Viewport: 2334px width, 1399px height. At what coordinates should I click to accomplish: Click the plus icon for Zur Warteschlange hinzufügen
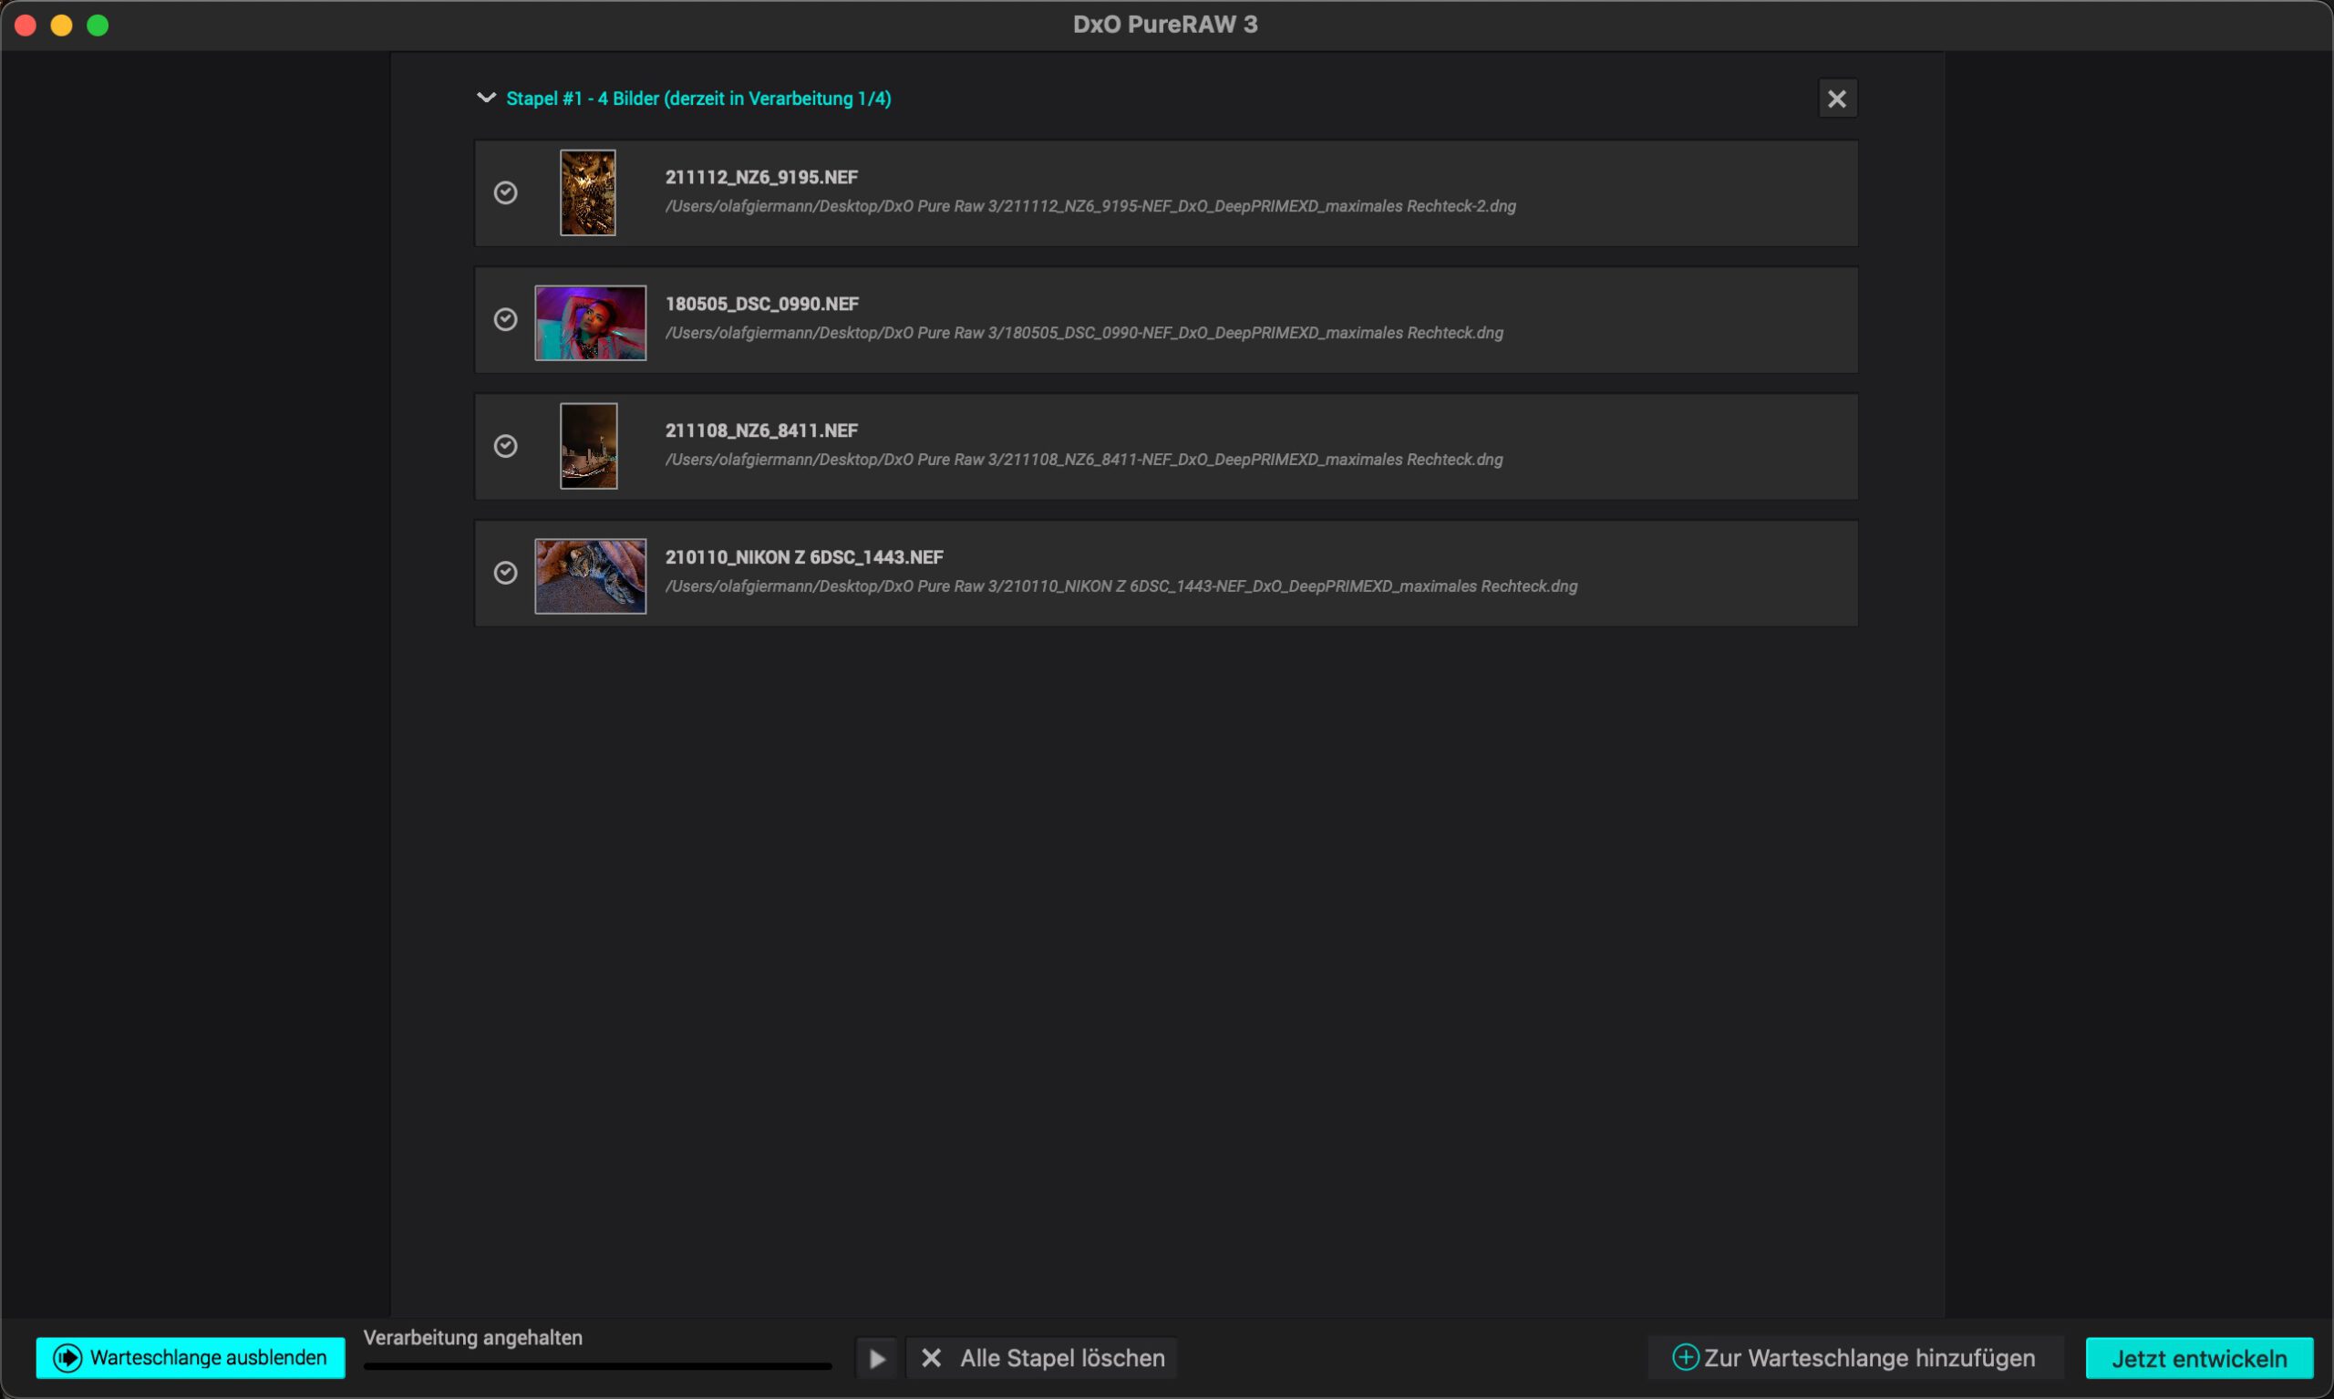(x=1685, y=1358)
